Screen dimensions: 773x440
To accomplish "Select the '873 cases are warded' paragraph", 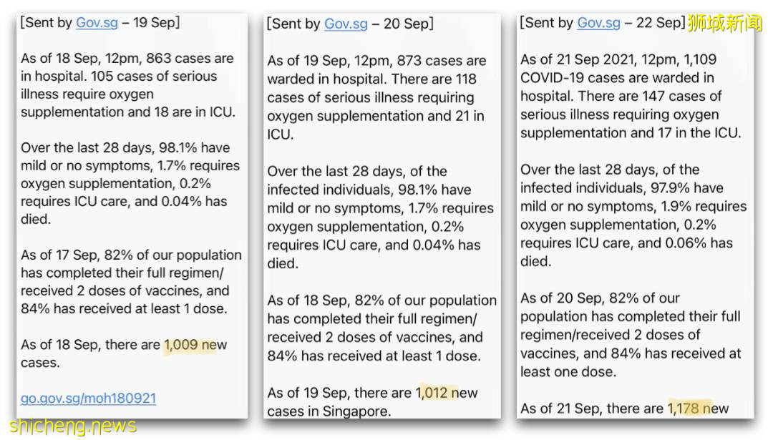I will 376,97.
